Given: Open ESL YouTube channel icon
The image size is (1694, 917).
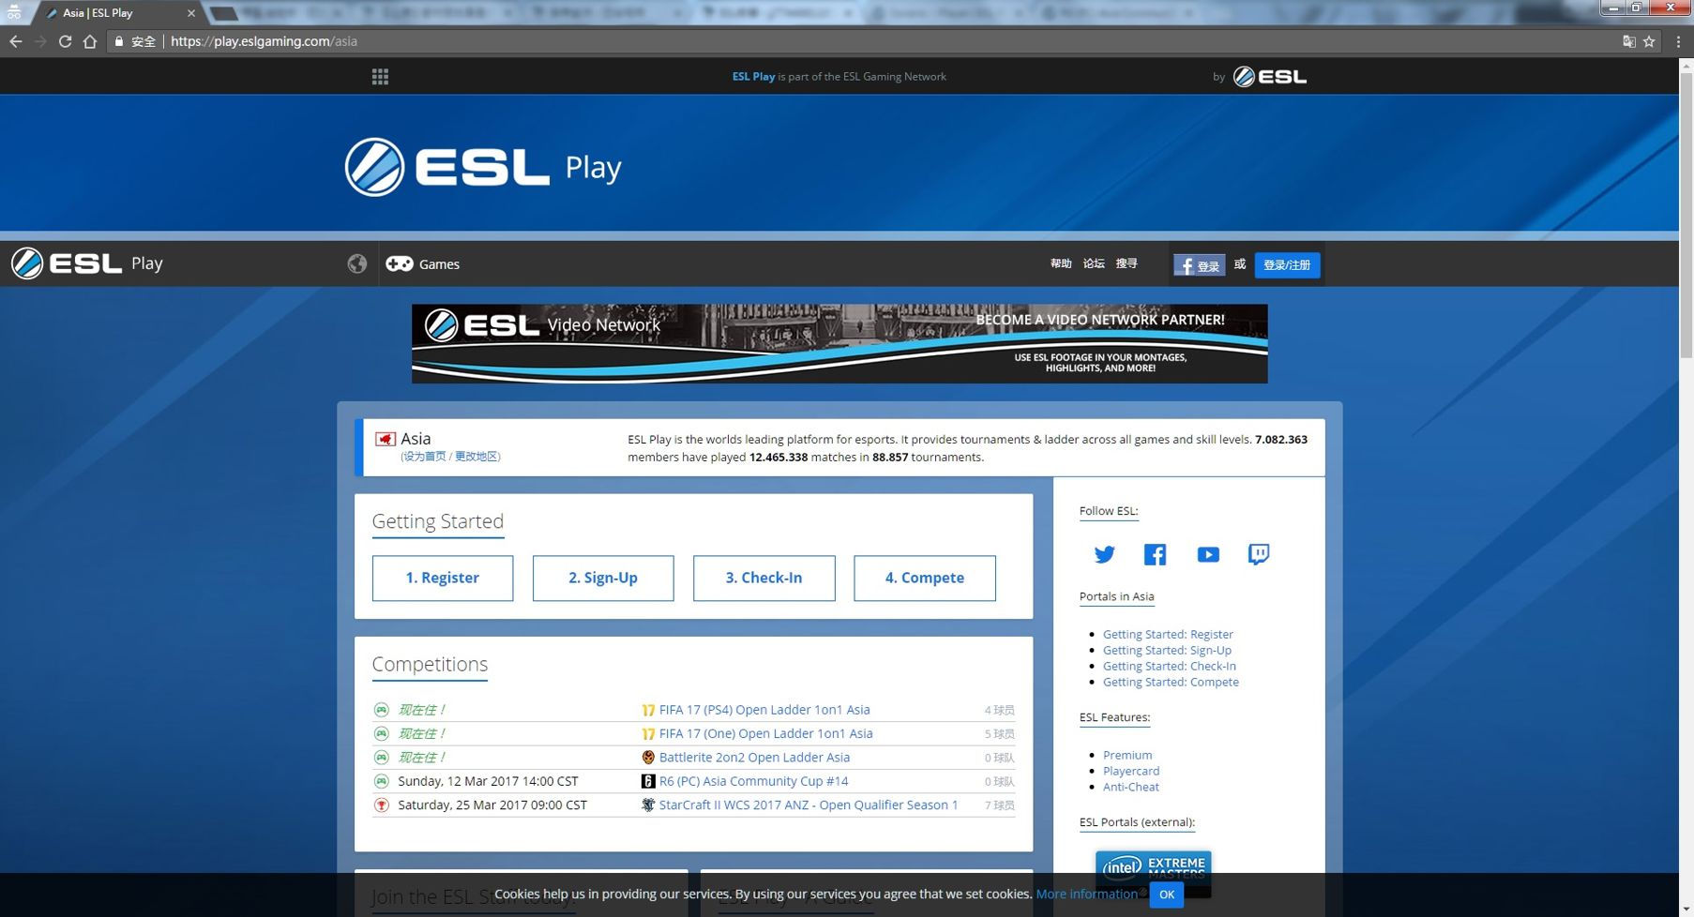Looking at the screenshot, I should click(x=1208, y=554).
